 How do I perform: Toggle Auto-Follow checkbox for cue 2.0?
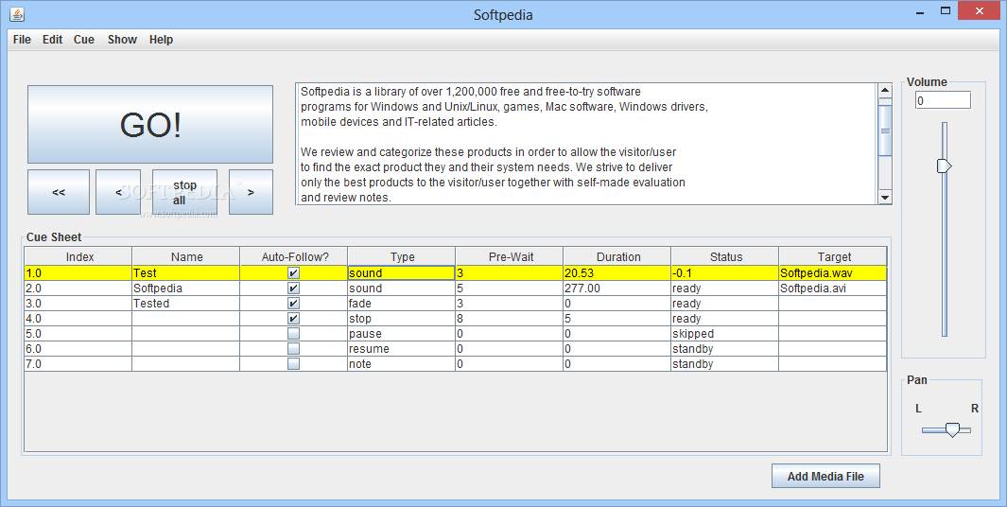pos(293,288)
